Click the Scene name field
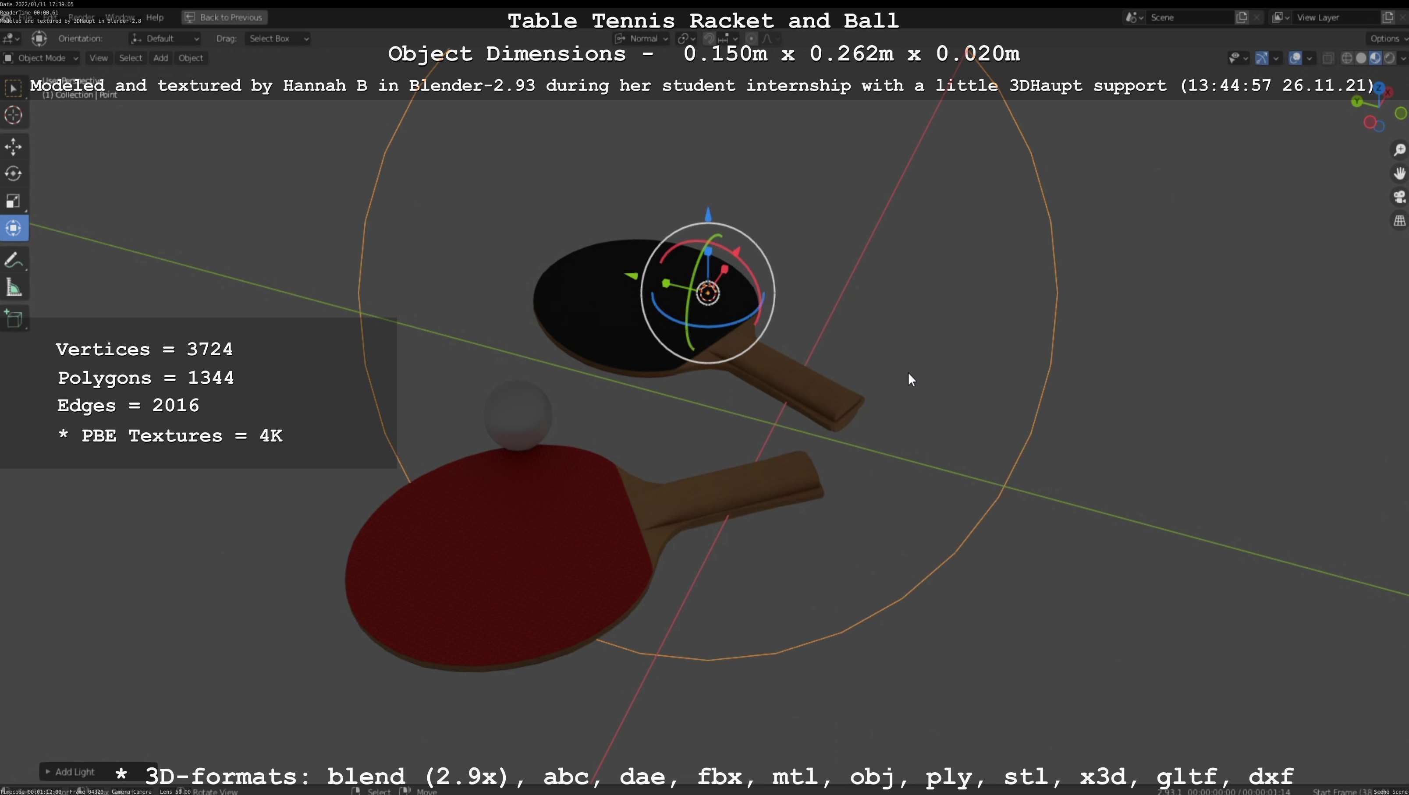The width and height of the screenshot is (1409, 795). click(1190, 18)
